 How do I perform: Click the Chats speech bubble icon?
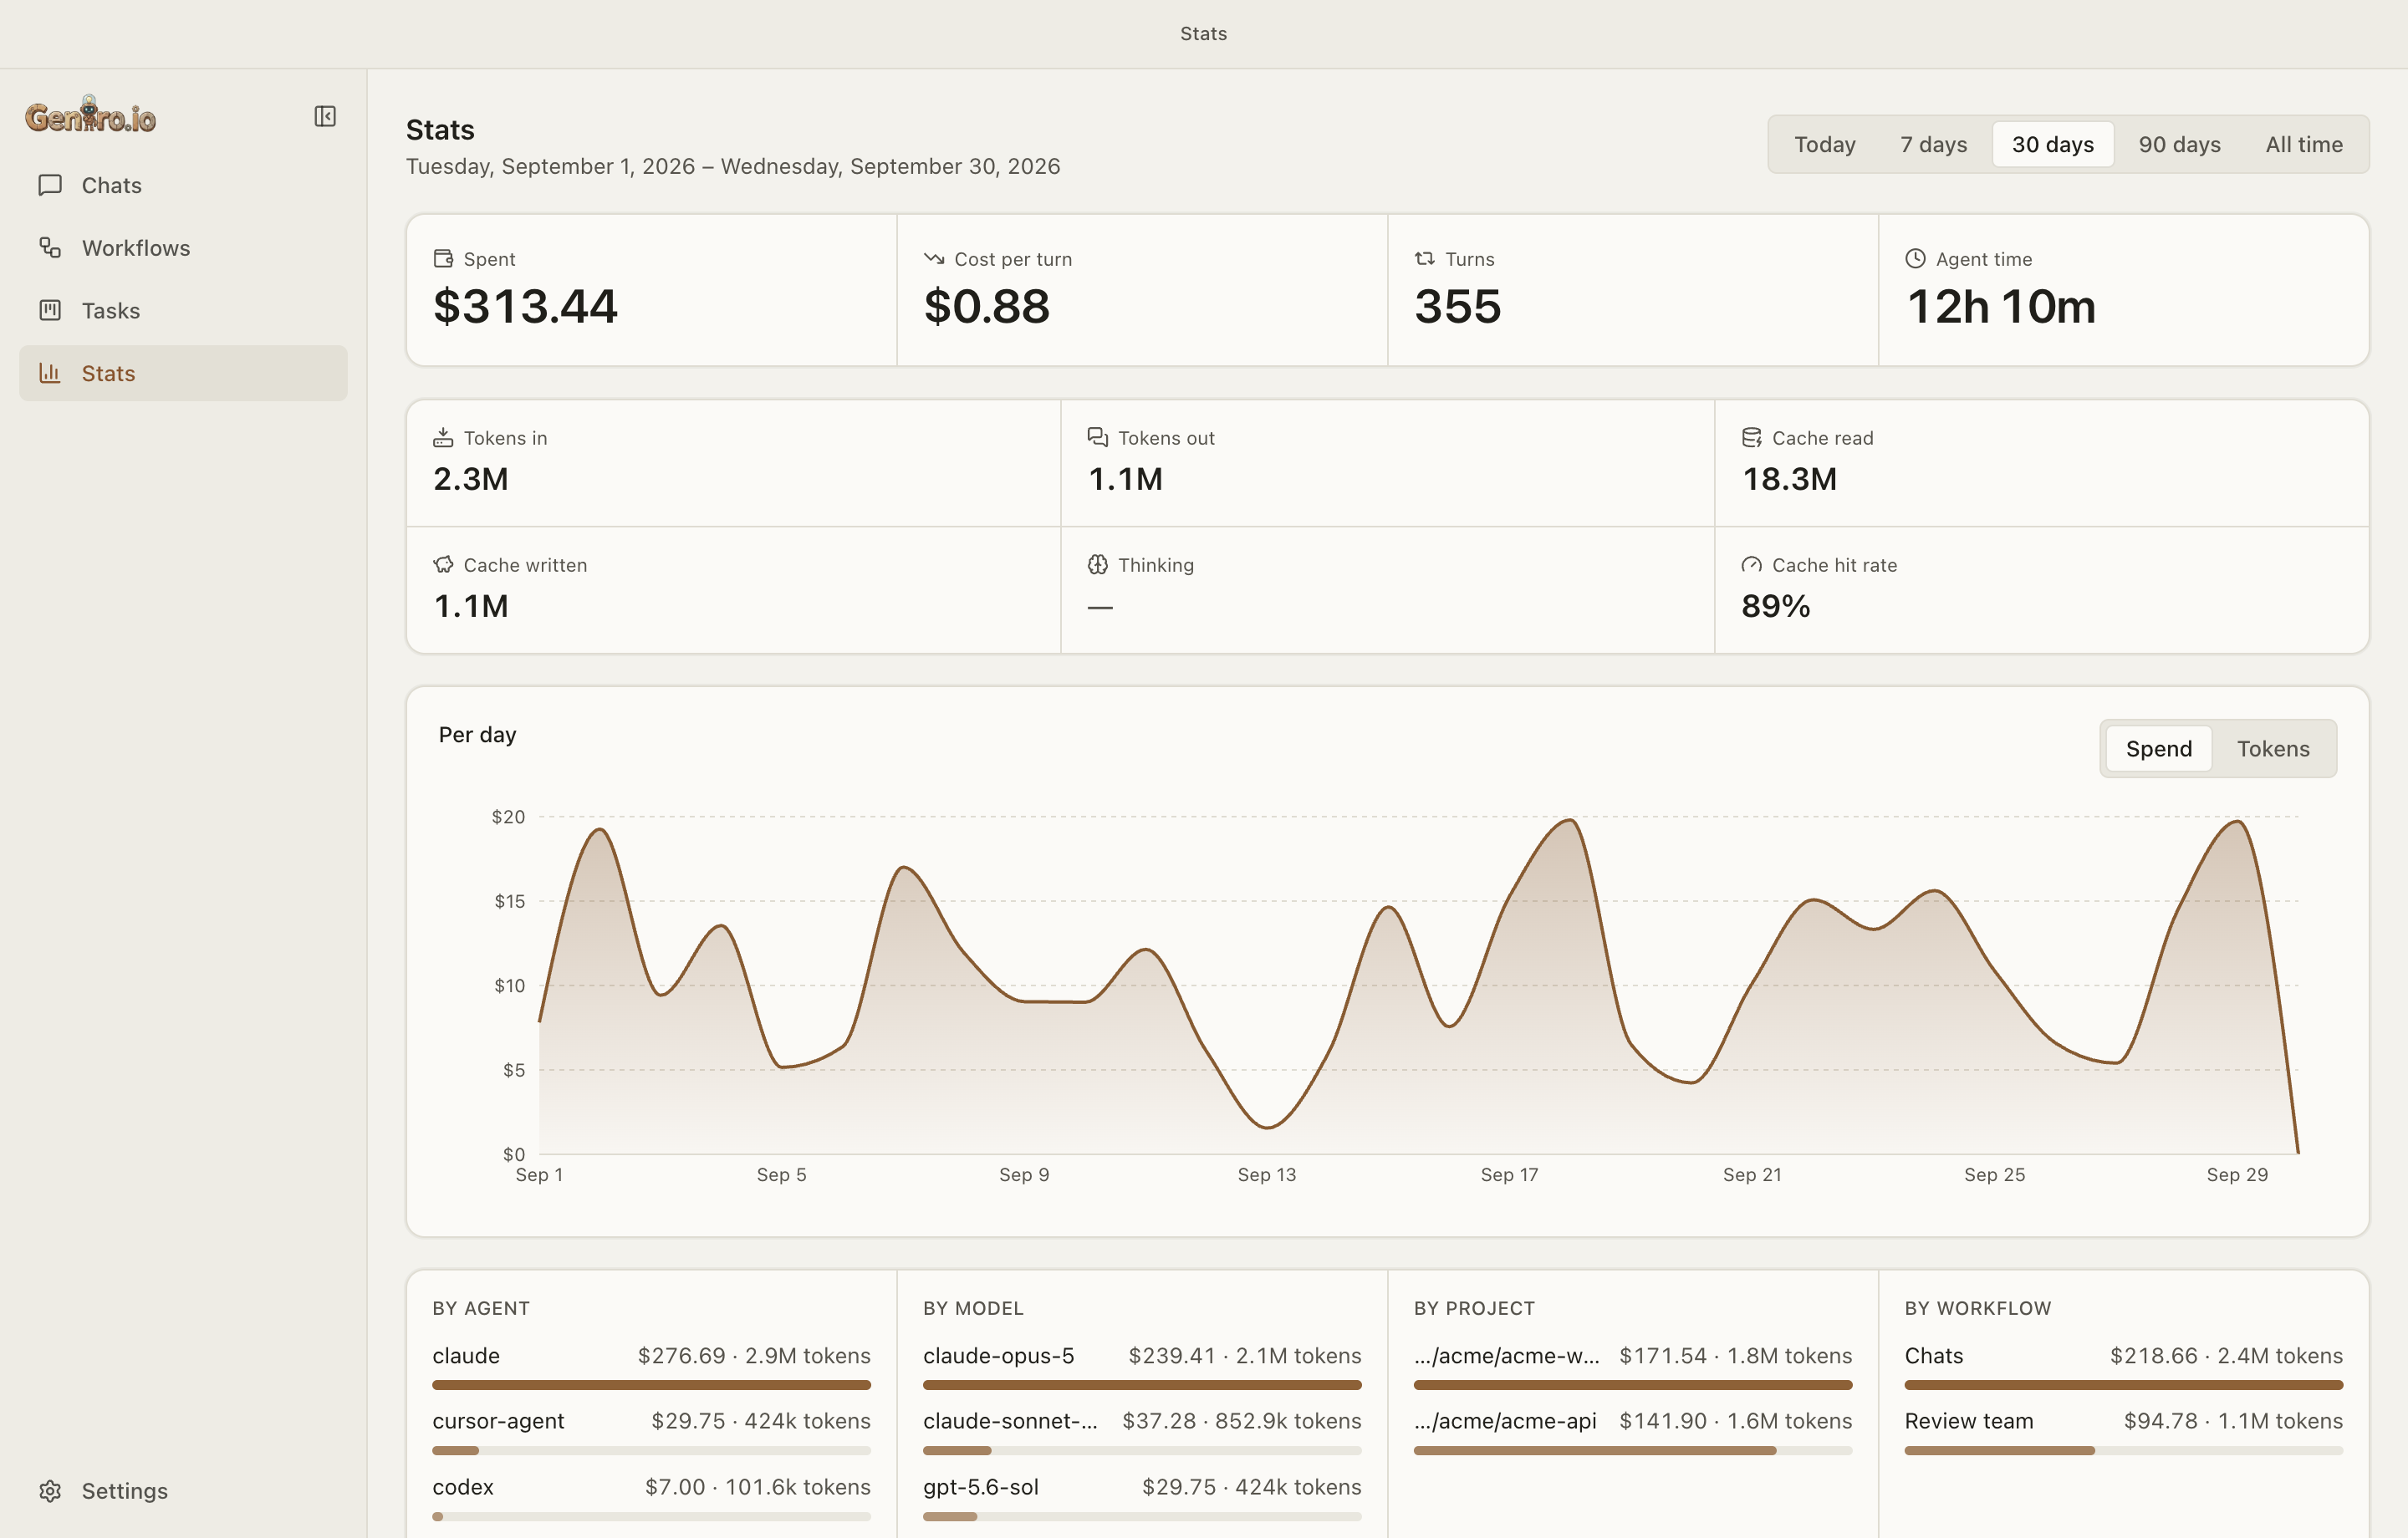click(50, 185)
